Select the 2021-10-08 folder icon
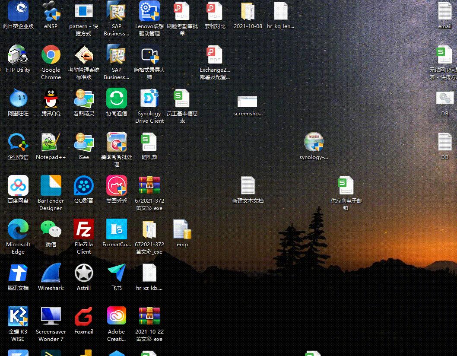Viewport: 457px width, 356px height. 248,11
